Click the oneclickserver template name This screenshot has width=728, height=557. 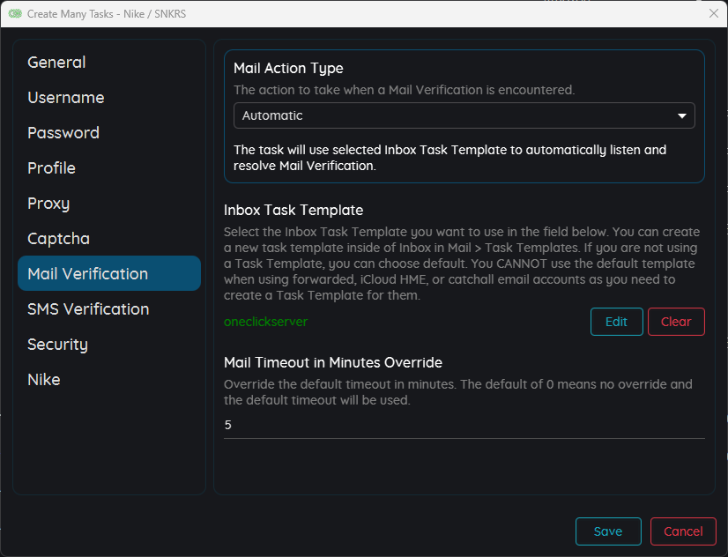tap(265, 322)
